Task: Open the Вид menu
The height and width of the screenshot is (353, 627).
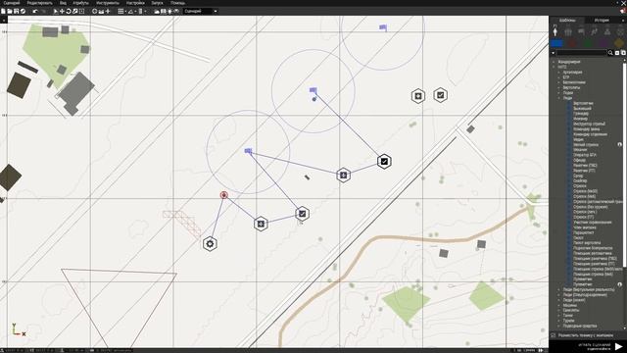Action: 63,3
